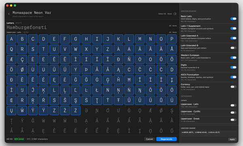Deselect the plain K glyph tile

118,39
